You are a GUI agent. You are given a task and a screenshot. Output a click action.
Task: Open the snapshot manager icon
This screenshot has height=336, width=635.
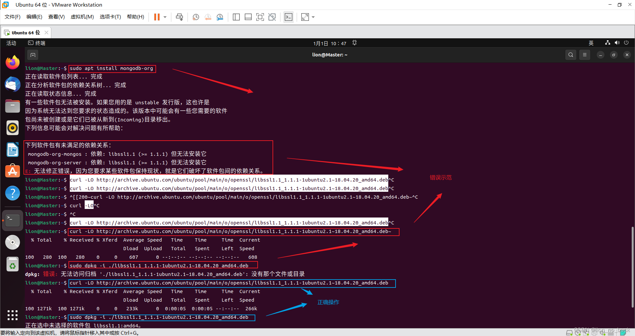(220, 17)
